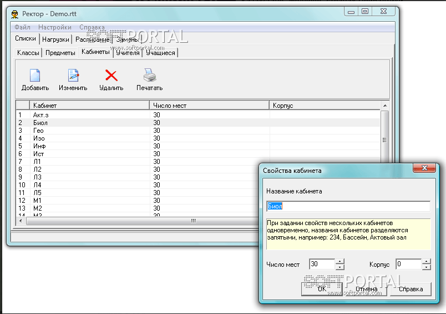Select the Гео row
The width and height of the screenshot is (446, 314).
pos(198,131)
